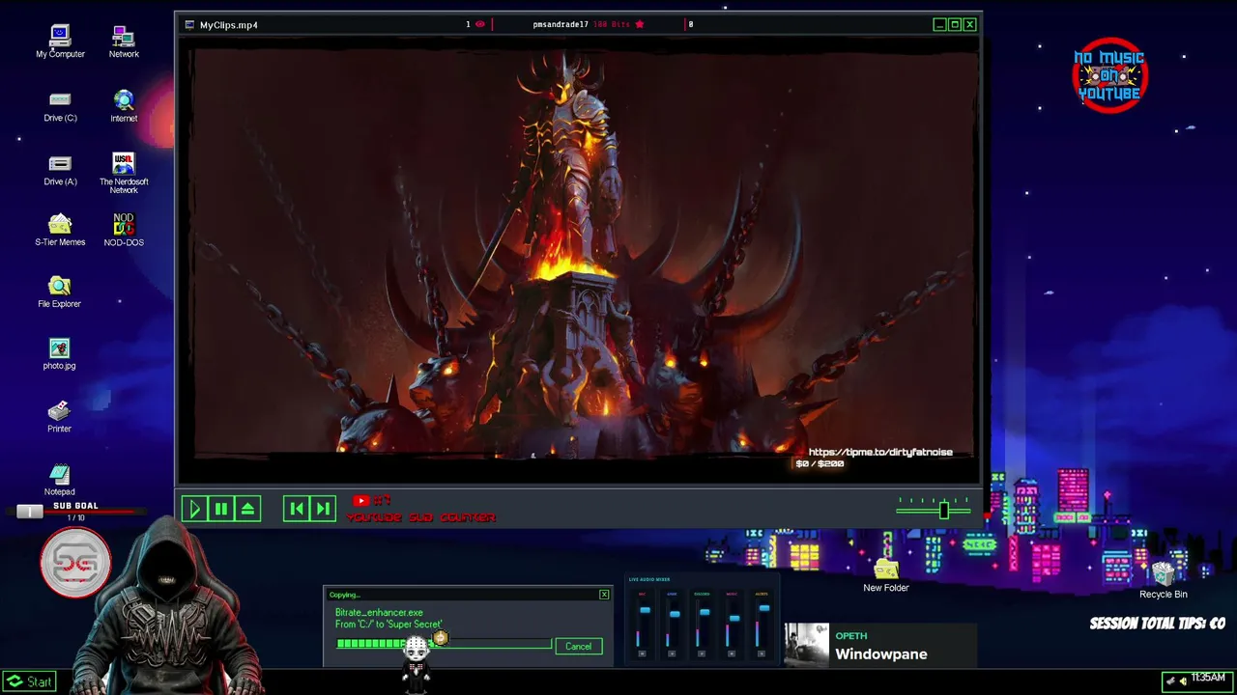Launch the Notepad desktop icon
This screenshot has height=695, width=1237.
coord(59,480)
